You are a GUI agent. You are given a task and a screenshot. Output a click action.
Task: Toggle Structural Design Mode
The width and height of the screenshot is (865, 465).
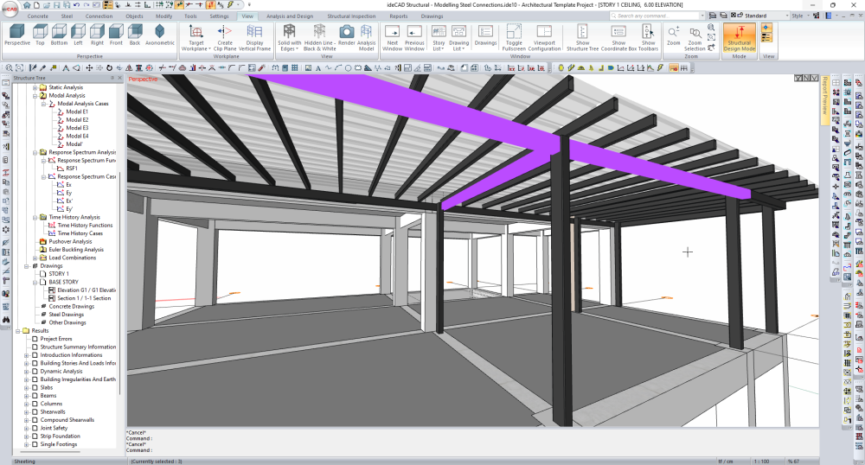click(739, 36)
